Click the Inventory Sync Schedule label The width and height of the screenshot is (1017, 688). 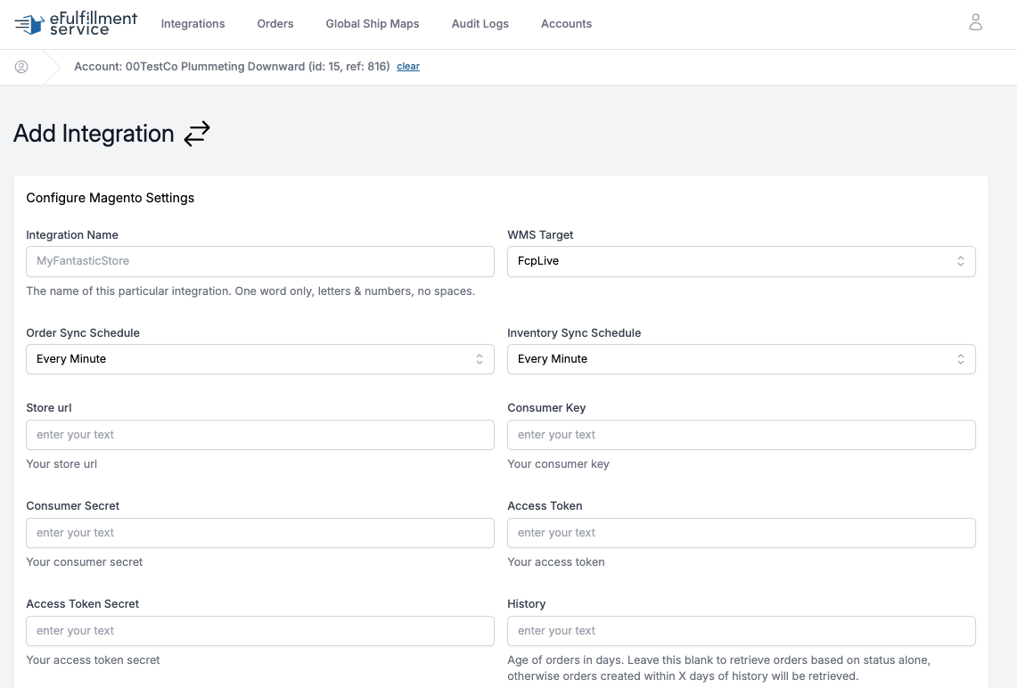pyautogui.click(x=574, y=332)
